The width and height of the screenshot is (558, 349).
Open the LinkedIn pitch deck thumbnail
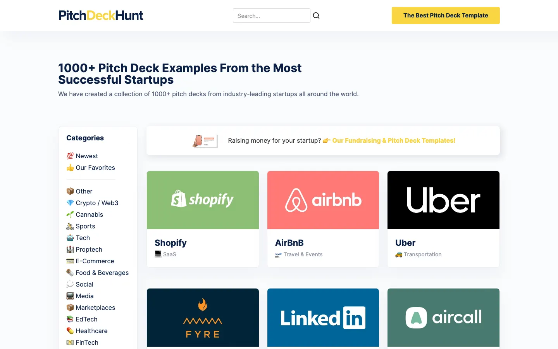tap(323, 318)
